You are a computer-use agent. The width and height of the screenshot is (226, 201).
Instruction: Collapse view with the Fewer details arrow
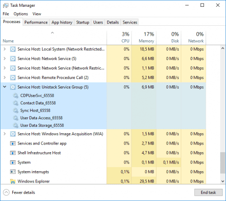tap(6, 192)
